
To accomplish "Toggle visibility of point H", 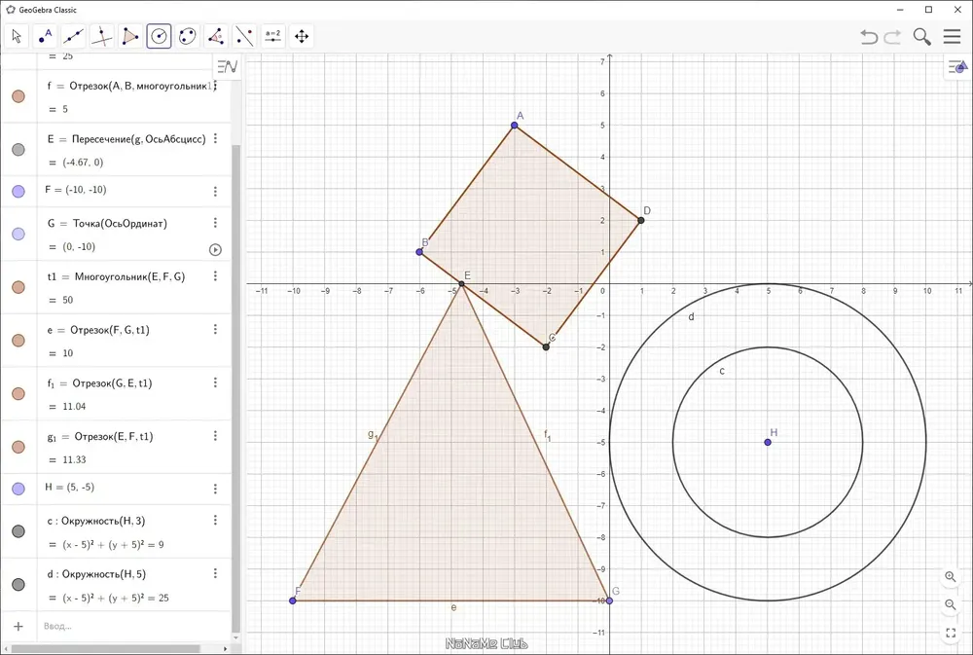I will [18, 489].
